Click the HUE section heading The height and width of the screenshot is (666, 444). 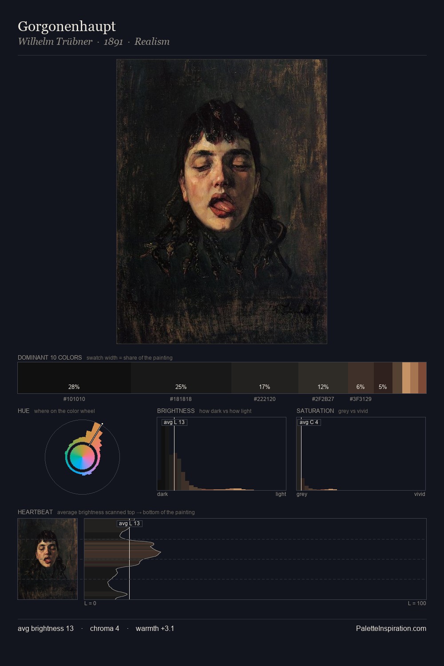tap(24, 411)
